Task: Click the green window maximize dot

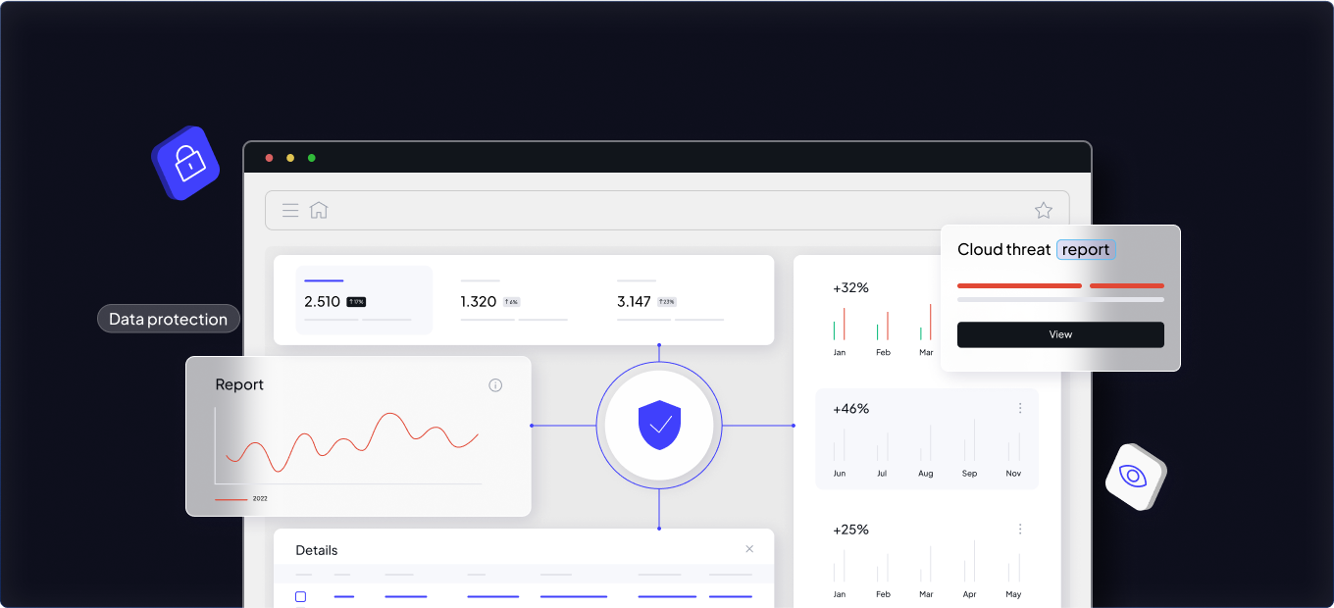Action: (x=312, y=158)
